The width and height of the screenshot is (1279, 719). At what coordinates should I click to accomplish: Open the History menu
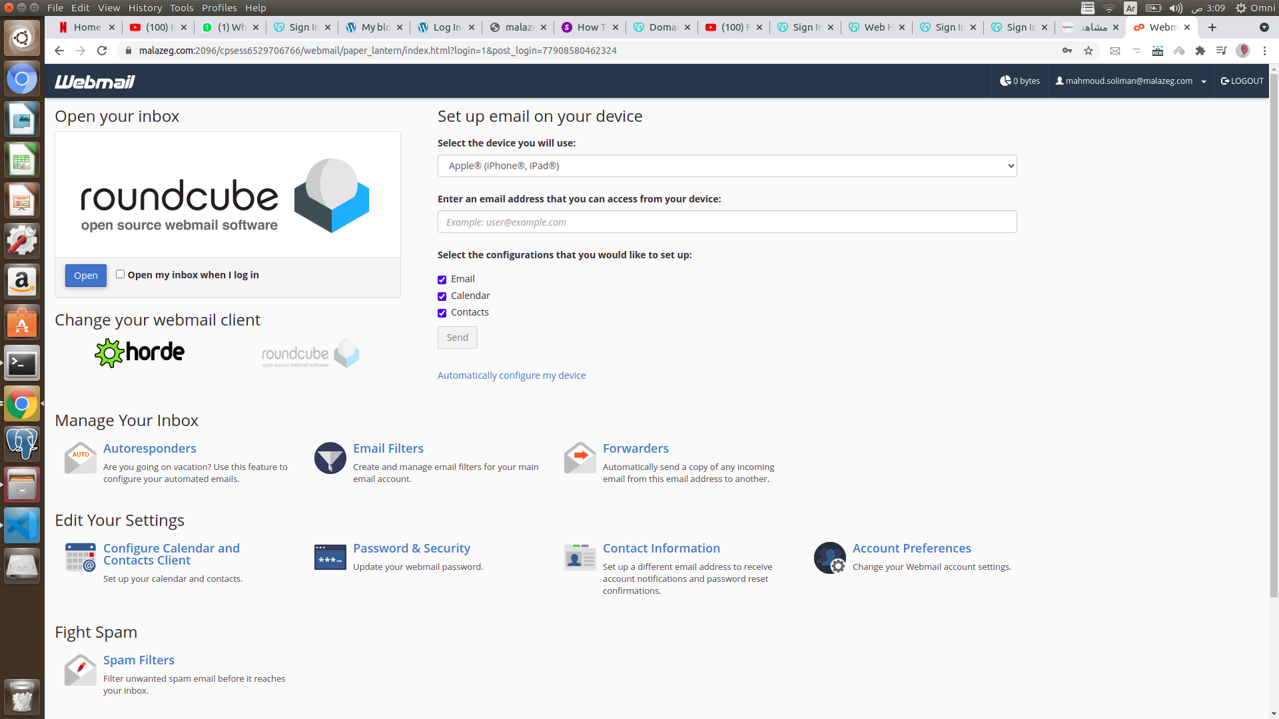[x=145, y=8]
